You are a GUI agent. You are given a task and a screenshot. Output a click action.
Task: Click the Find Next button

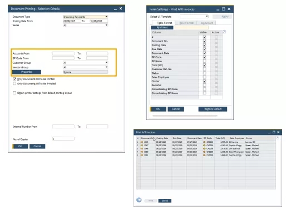(162, 27)
